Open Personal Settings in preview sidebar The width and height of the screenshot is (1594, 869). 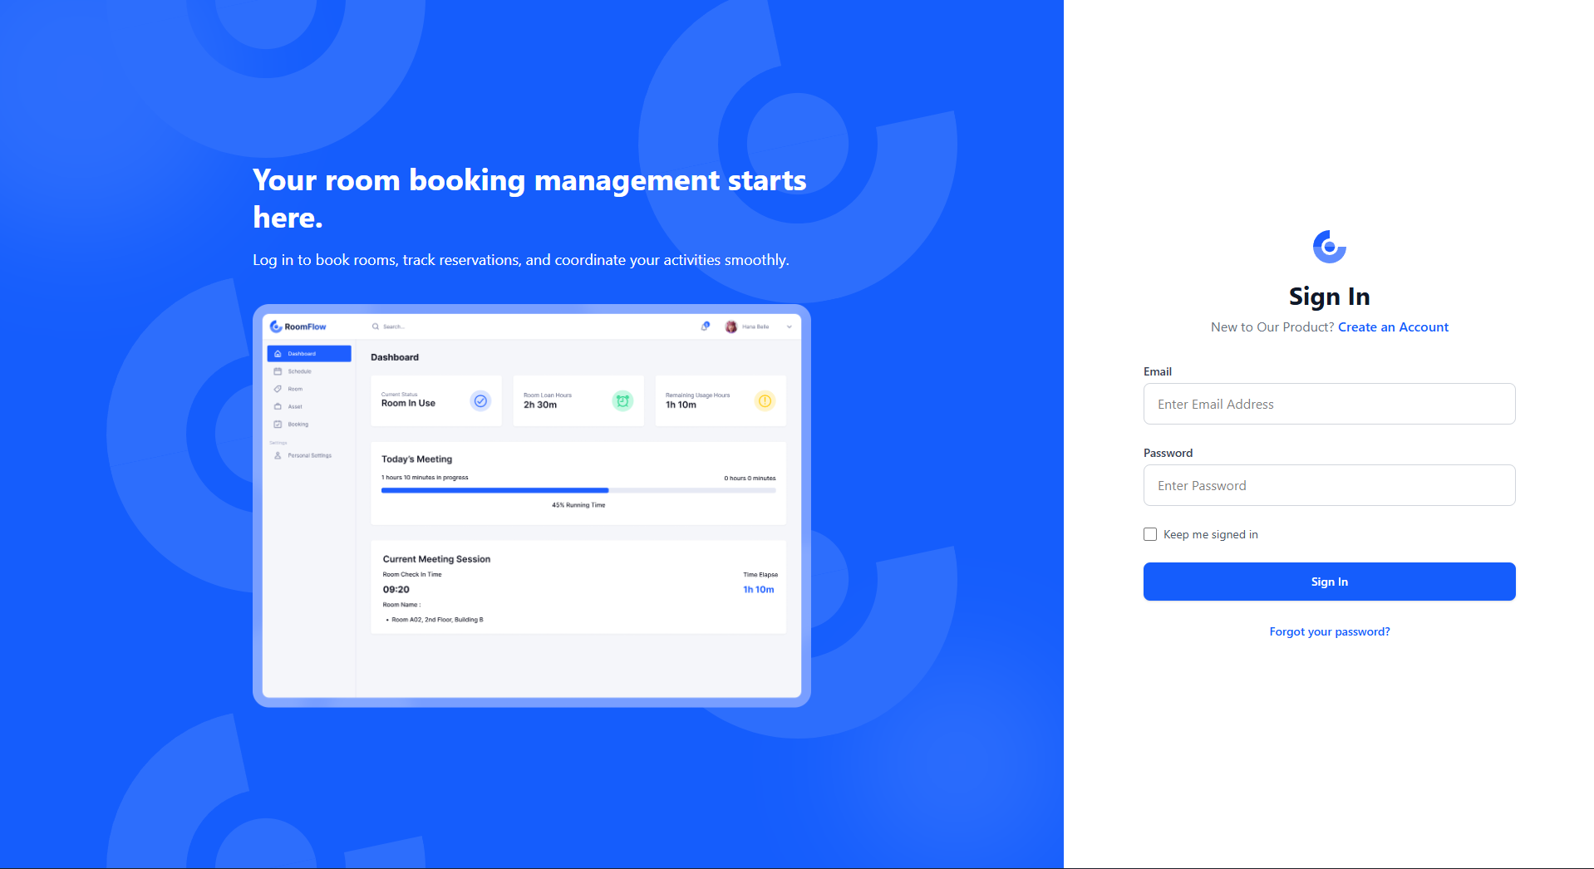tap(309, 455)
